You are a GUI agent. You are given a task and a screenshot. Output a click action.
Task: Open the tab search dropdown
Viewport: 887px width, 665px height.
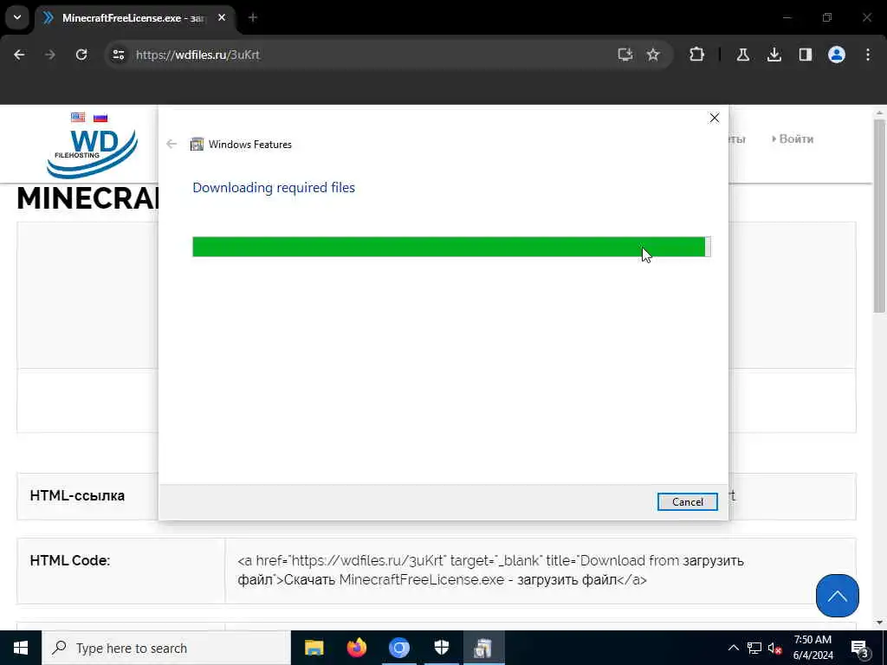tap(17, 17)
